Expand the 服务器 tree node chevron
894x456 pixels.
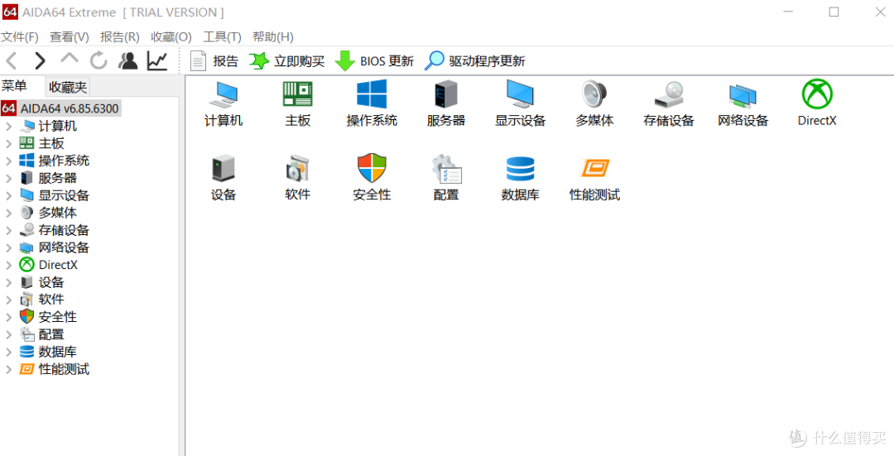coord(8,179)
